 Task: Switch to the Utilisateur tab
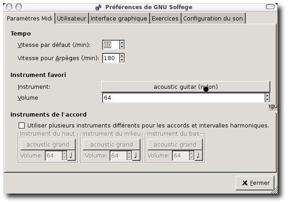(72, 18)
